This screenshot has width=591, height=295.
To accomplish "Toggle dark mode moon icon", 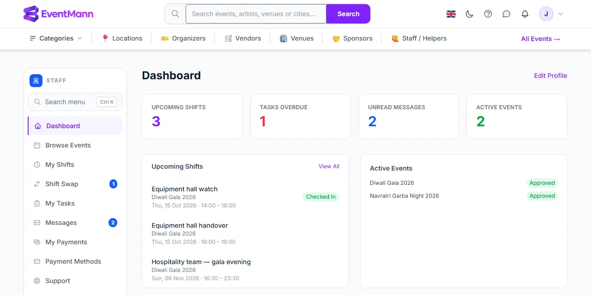I will pyautogui.click(x=470, y=14).
